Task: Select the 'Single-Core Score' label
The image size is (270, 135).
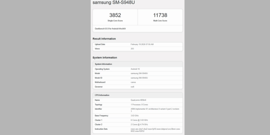Action: [x=115, y=21]
